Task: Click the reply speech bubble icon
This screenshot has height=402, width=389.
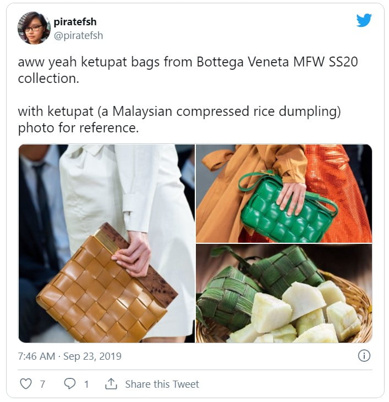Action: coord(70,384)
